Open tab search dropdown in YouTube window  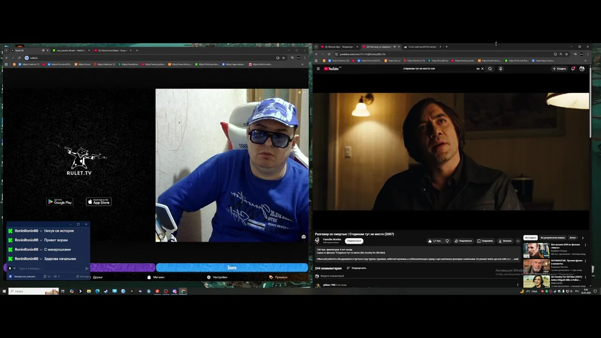click(x=316, y=46)
